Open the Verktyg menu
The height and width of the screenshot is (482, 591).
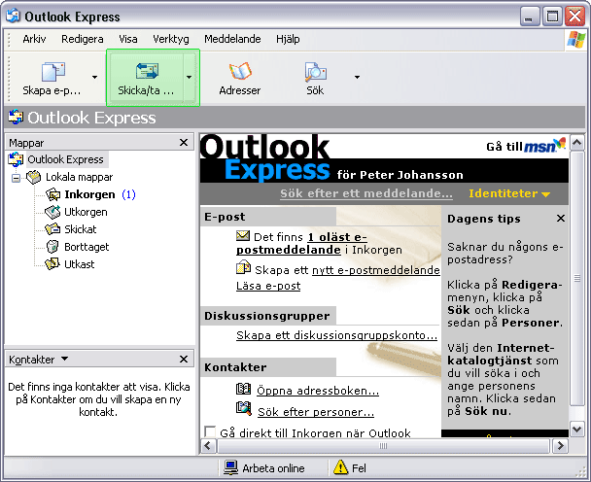(x=171, y=39)
